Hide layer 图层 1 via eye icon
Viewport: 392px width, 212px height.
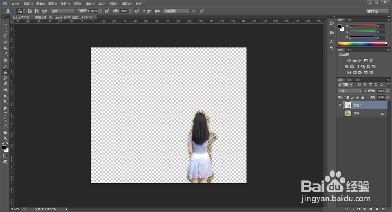340,105
